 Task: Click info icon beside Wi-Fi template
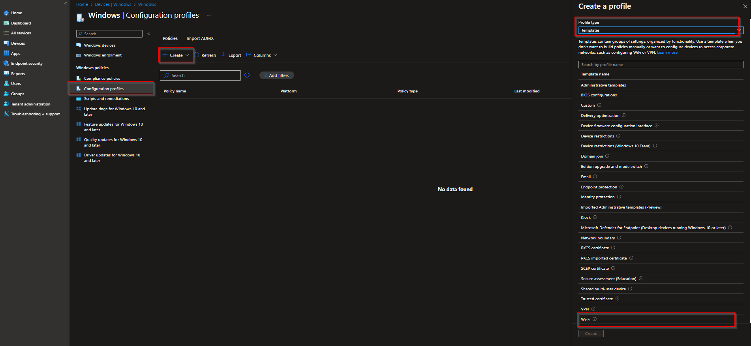(x=595, y=319)
